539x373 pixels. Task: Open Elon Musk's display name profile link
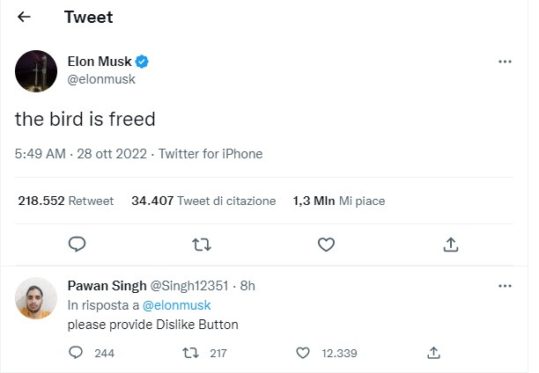click(x=100, y=62)
